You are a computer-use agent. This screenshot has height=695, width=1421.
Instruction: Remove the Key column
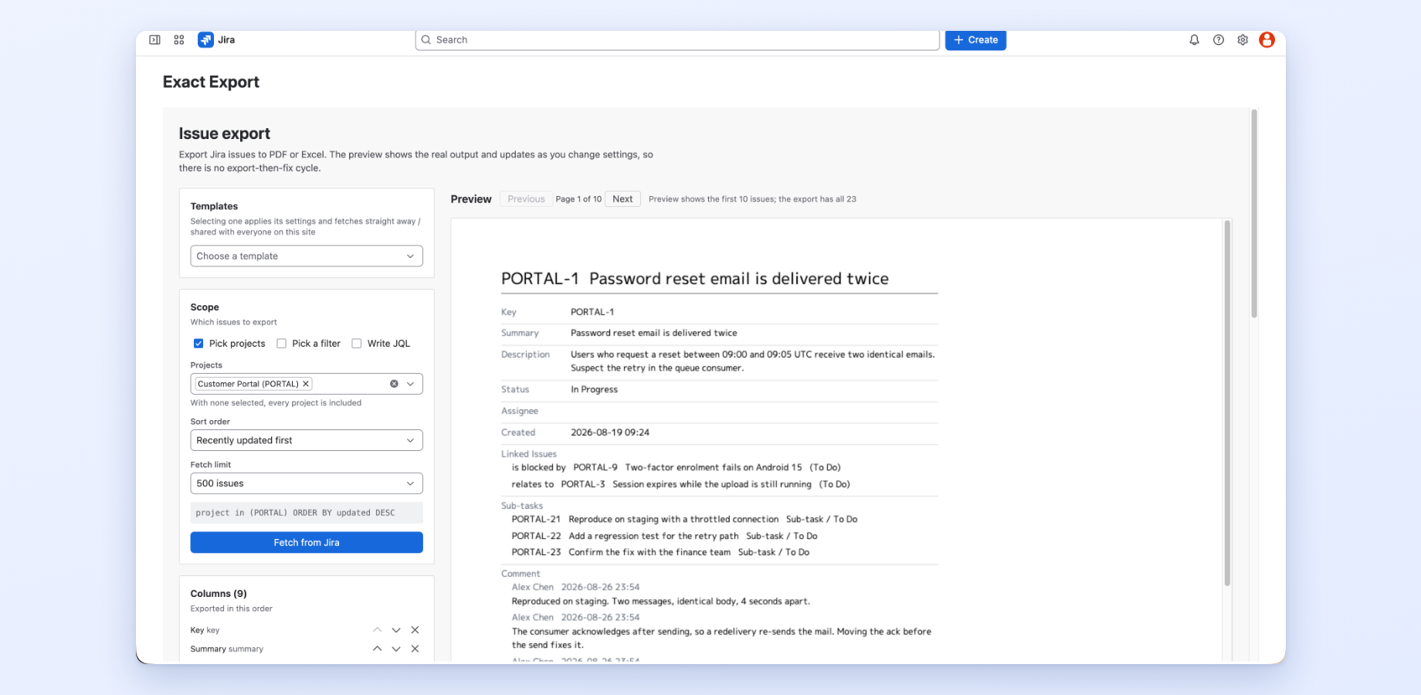click(415, 630)
